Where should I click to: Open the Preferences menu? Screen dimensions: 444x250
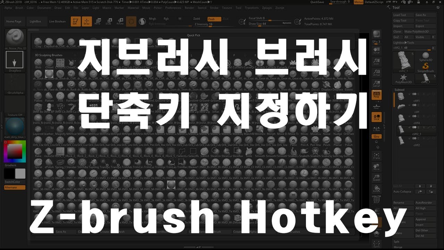click(x=173, y=8)
